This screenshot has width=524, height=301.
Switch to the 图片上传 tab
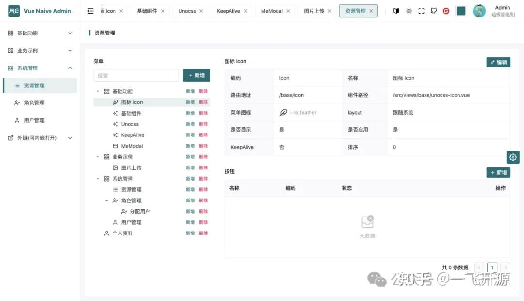(314, 11)
